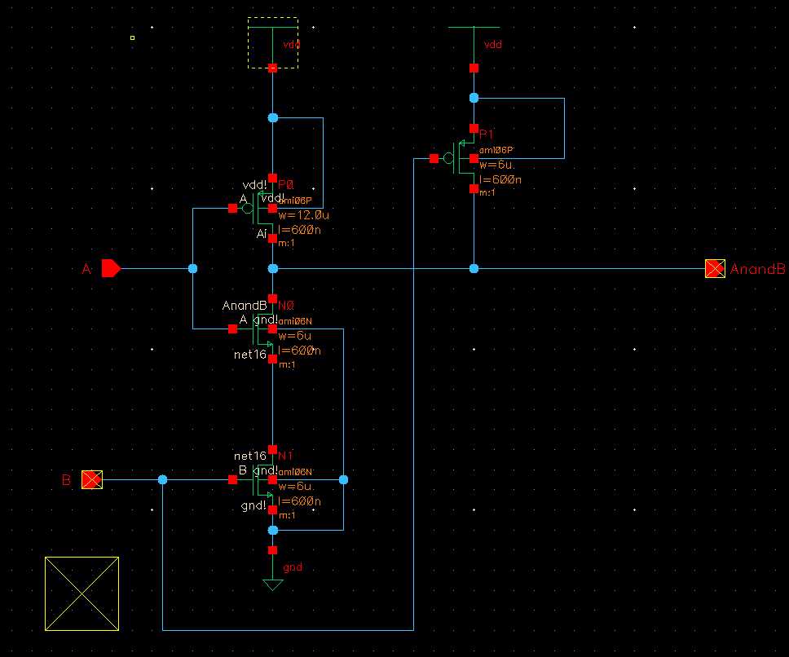Click the junction dot above the gnd symbol
This screenshot has height=657, width=789.
tap(273, 530)
